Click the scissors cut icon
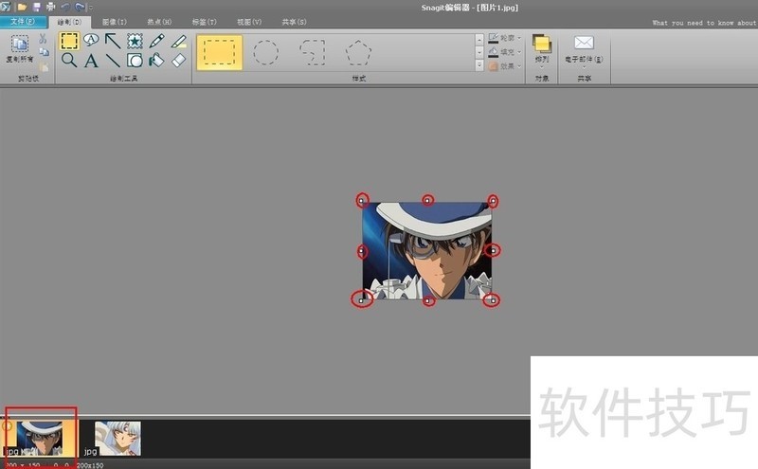This screenshot has width=758, height=469. [43, 39]
